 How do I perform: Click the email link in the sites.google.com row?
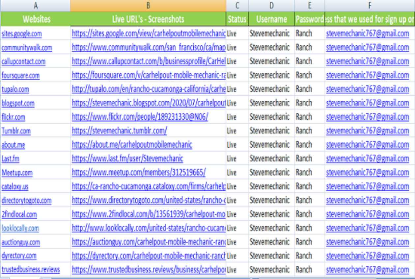[368, 34]
